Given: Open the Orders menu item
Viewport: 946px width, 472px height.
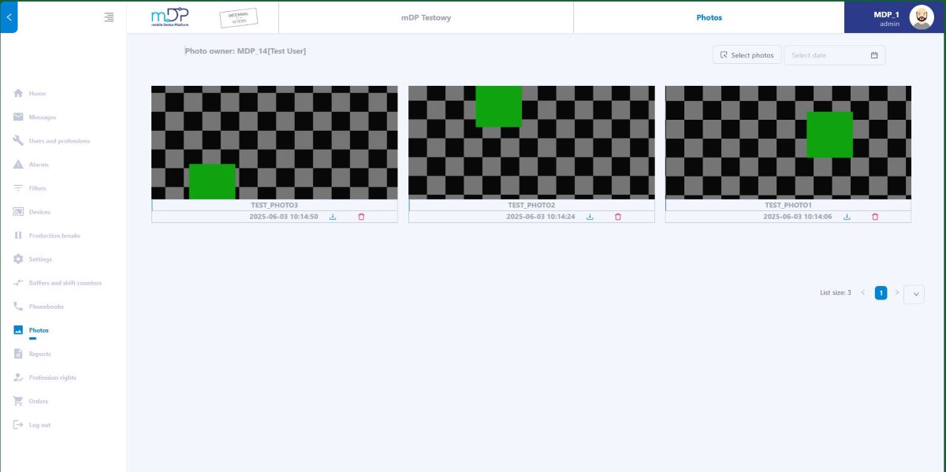Looking at the screenshot, I should pos(39,401).
